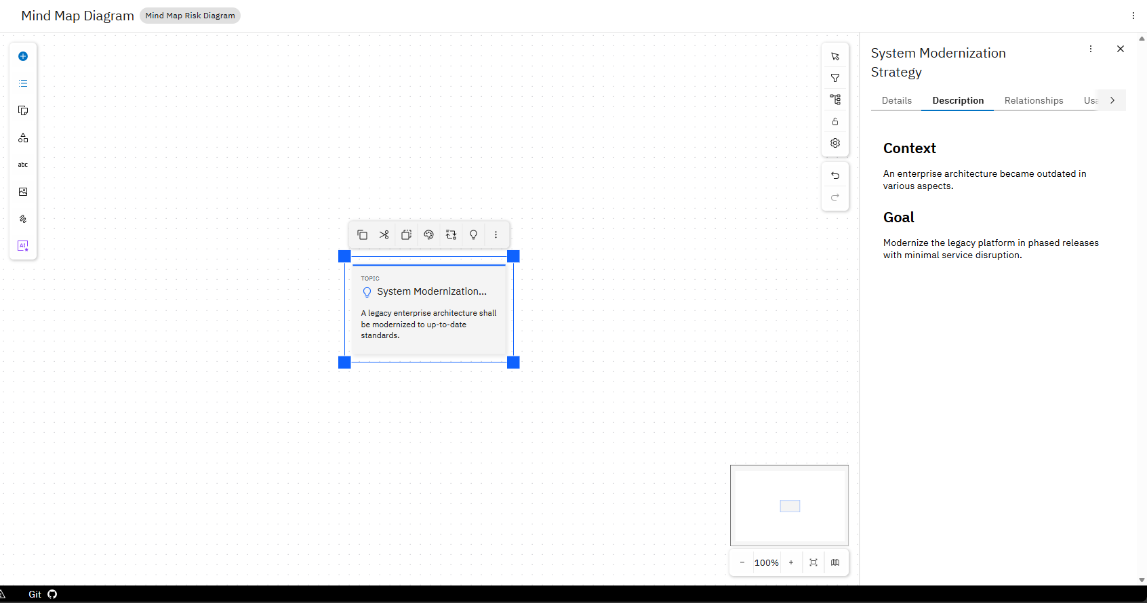Open the list view icon in left sidebar

pos(23,83)
